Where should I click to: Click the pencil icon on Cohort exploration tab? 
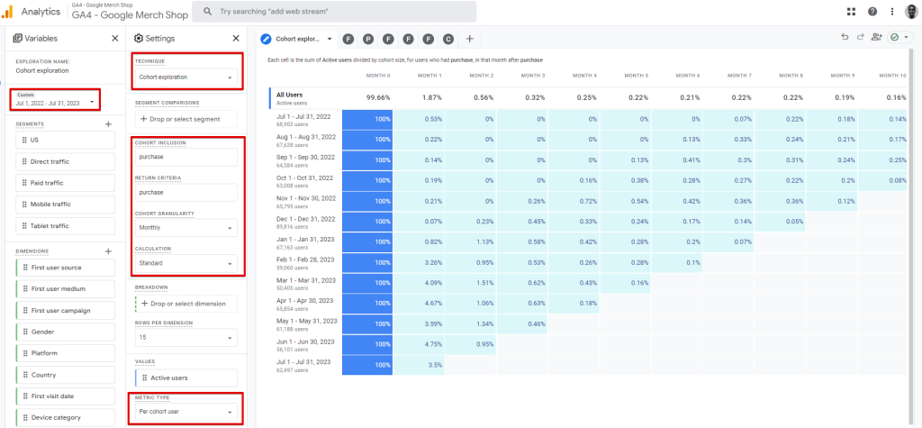[x=267, y=39]
